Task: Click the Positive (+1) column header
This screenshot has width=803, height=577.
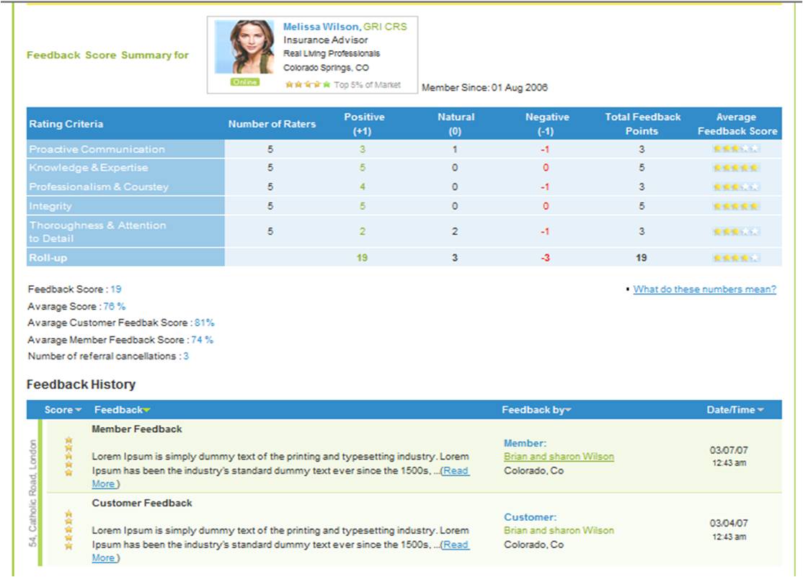Action: pos(363,124)
